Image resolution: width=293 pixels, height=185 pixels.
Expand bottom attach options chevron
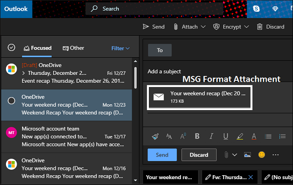coord(234,155)
